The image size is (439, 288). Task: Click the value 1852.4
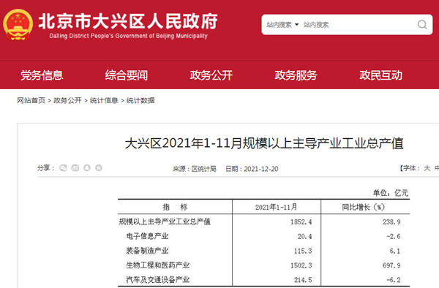click(301, 221)
